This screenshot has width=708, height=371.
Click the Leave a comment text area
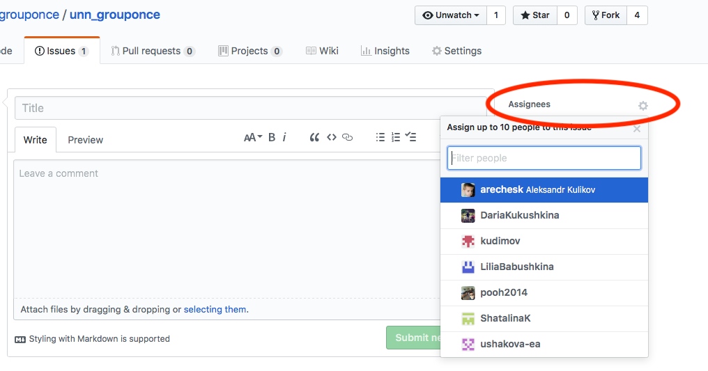coord(227,228)
